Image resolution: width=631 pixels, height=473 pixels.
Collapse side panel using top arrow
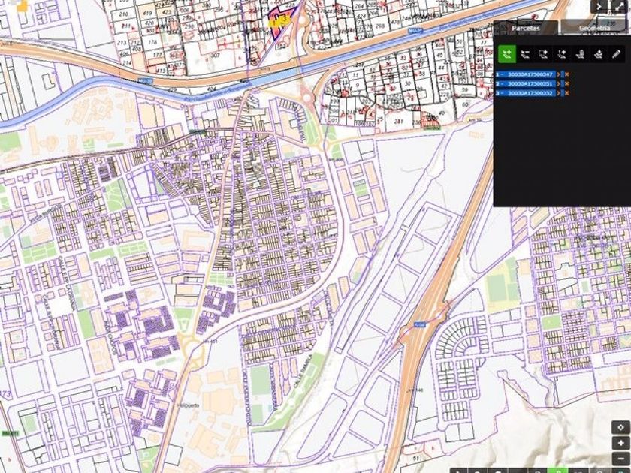pos(599,6)
